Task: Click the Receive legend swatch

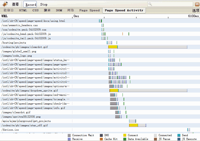Action: (69, 139)
